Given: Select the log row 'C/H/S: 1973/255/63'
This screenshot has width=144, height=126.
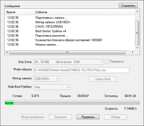Looking at the screenshot, I should (x=70, y=27).
